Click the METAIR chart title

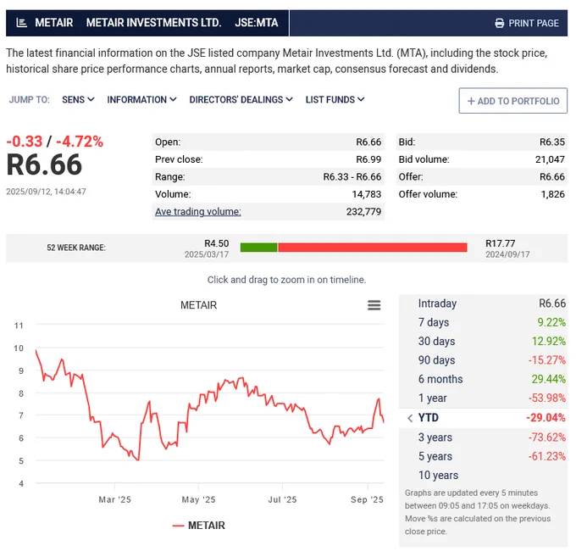click(199, 305)
